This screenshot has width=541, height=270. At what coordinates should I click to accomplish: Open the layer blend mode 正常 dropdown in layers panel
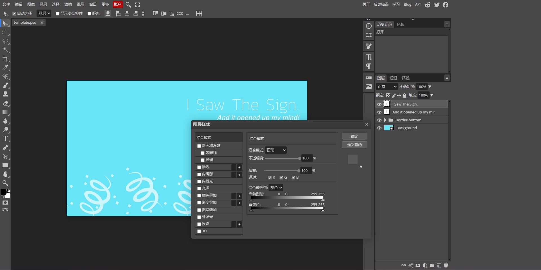387,87
